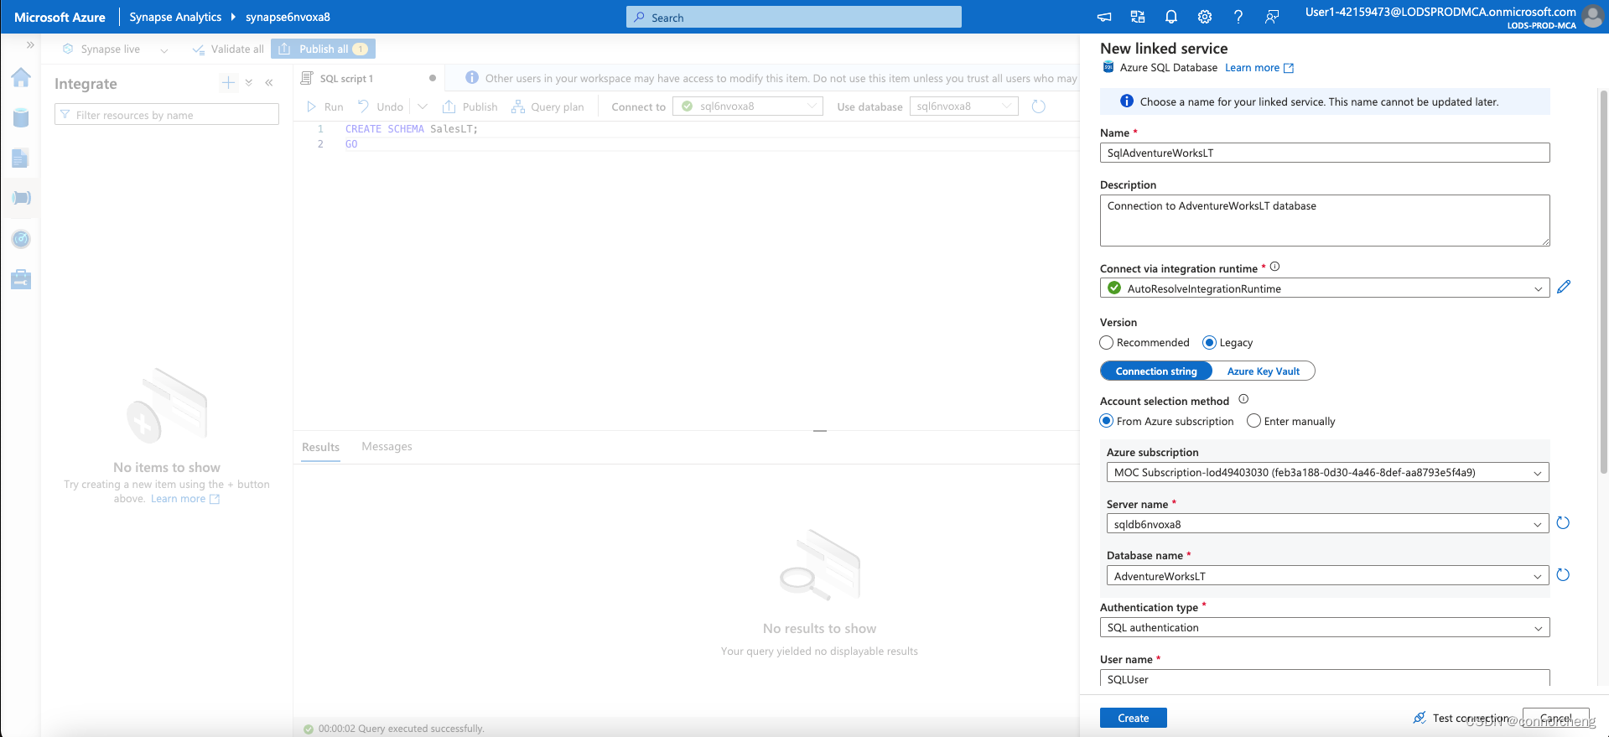Click the linked service panel scrollbar

(1603, 281)
